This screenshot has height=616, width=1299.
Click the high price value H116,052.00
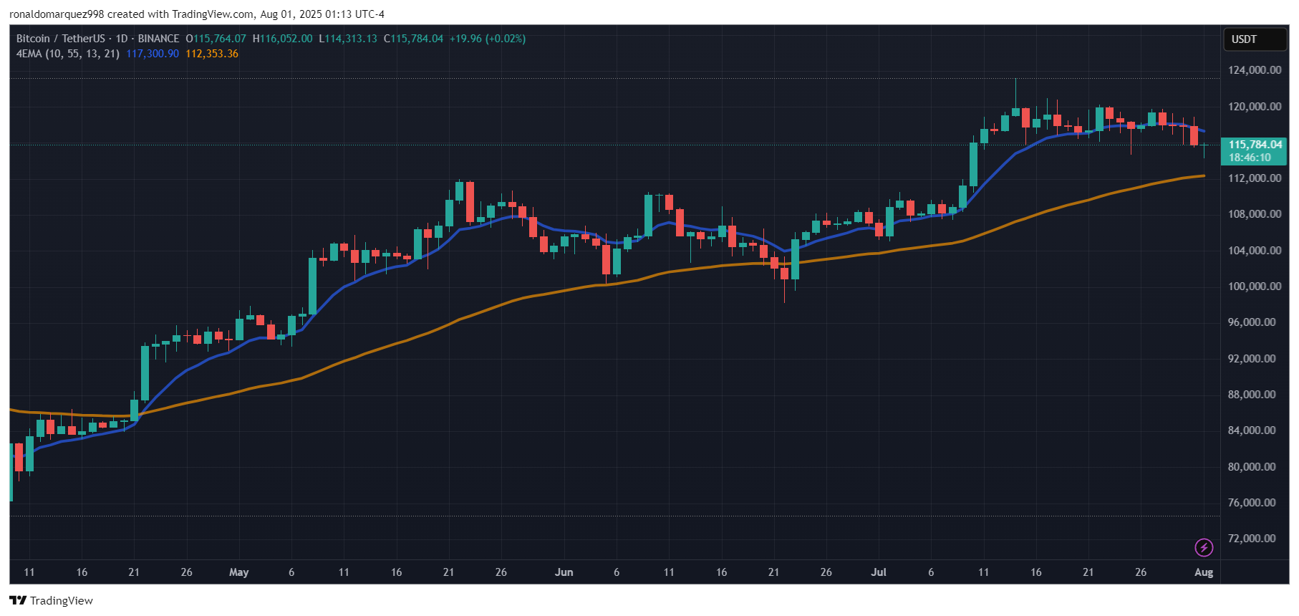point(282,39)
